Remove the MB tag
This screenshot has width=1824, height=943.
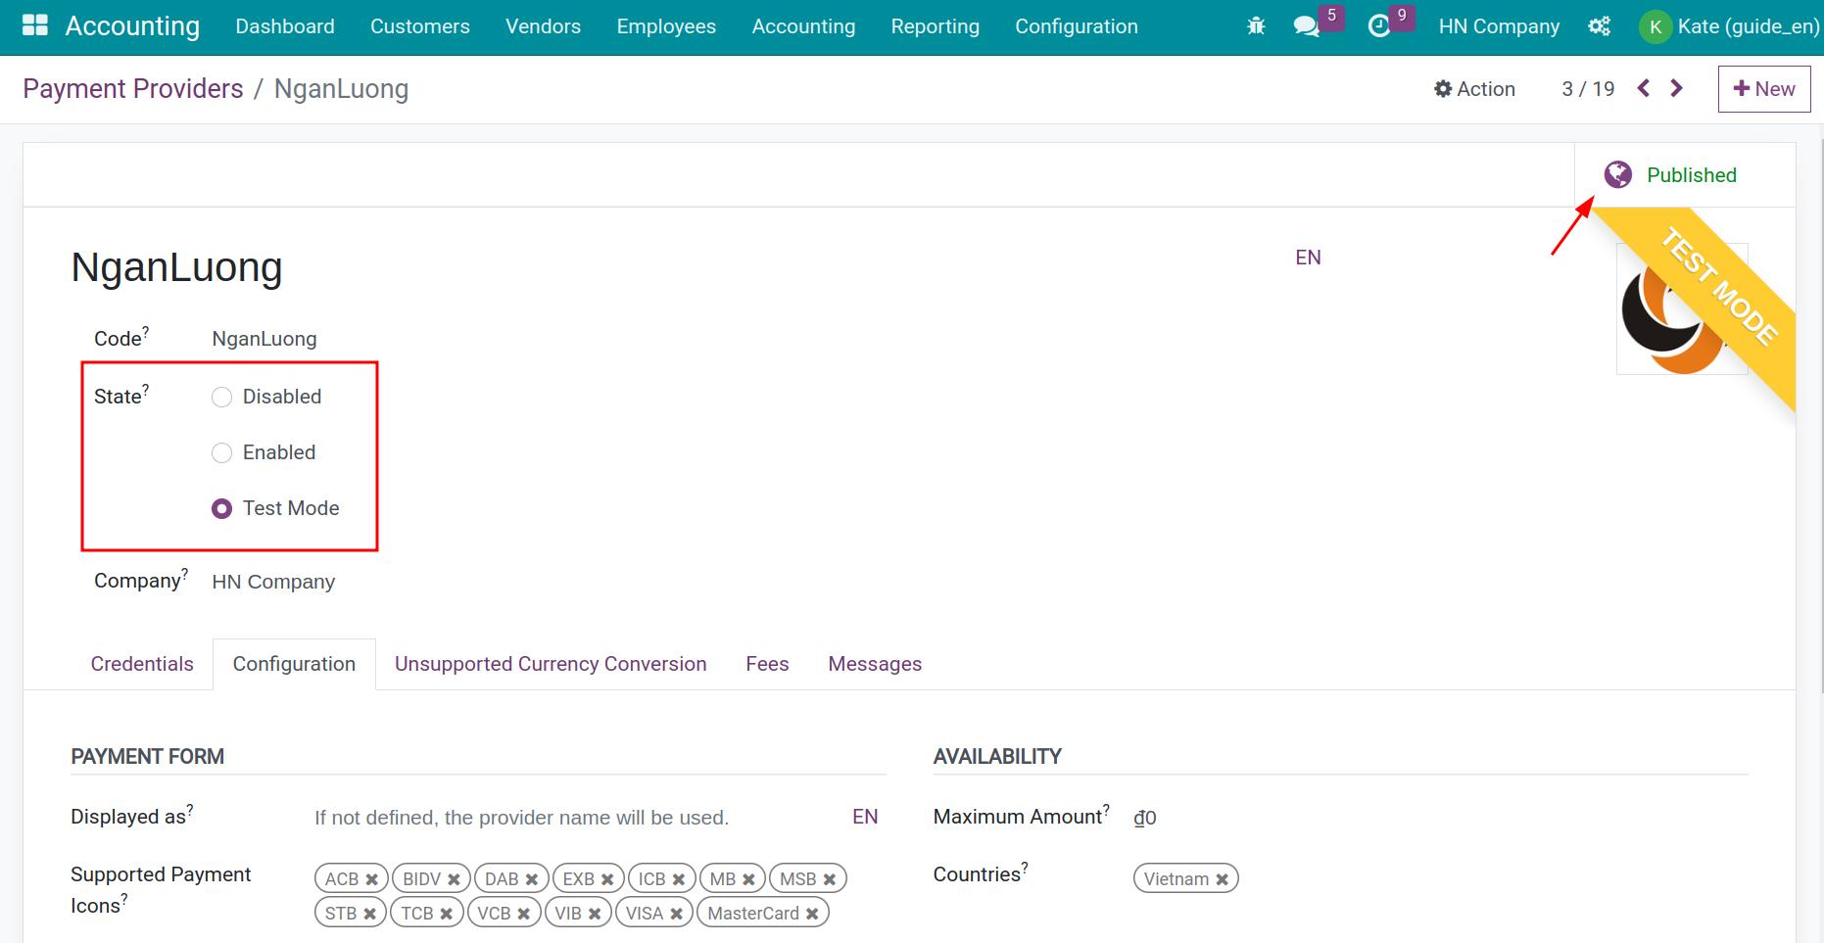748,879
